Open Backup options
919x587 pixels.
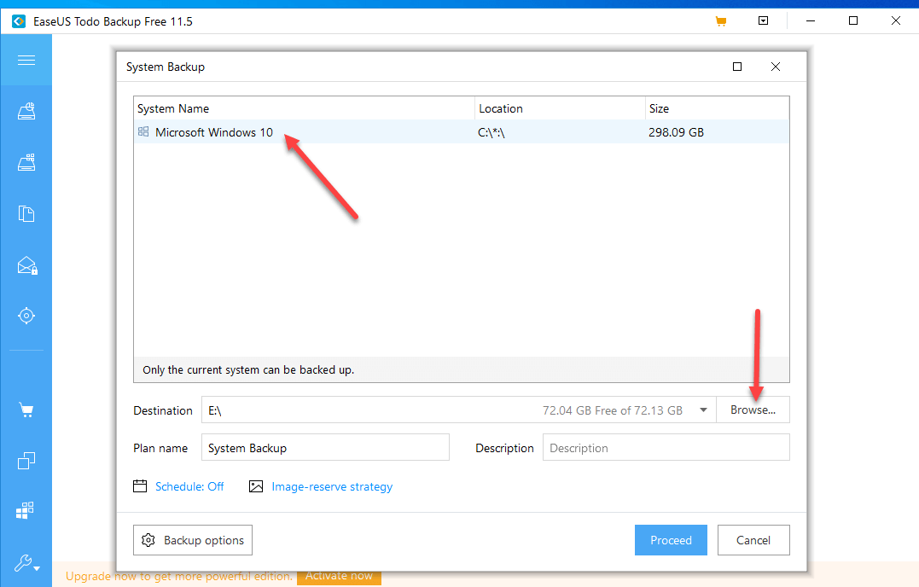(193, 540)
